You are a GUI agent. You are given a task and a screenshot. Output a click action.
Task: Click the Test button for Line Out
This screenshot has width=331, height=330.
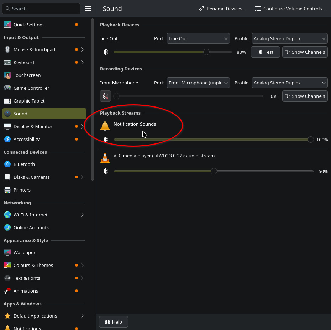point(266,52)
